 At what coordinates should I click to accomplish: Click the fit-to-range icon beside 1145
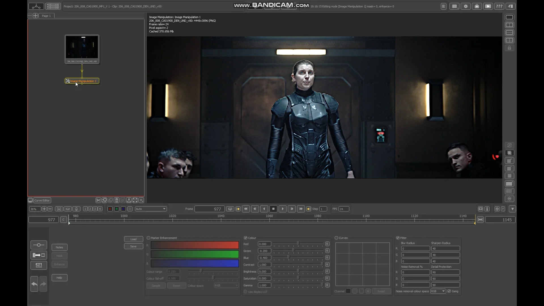click(480, 220)
